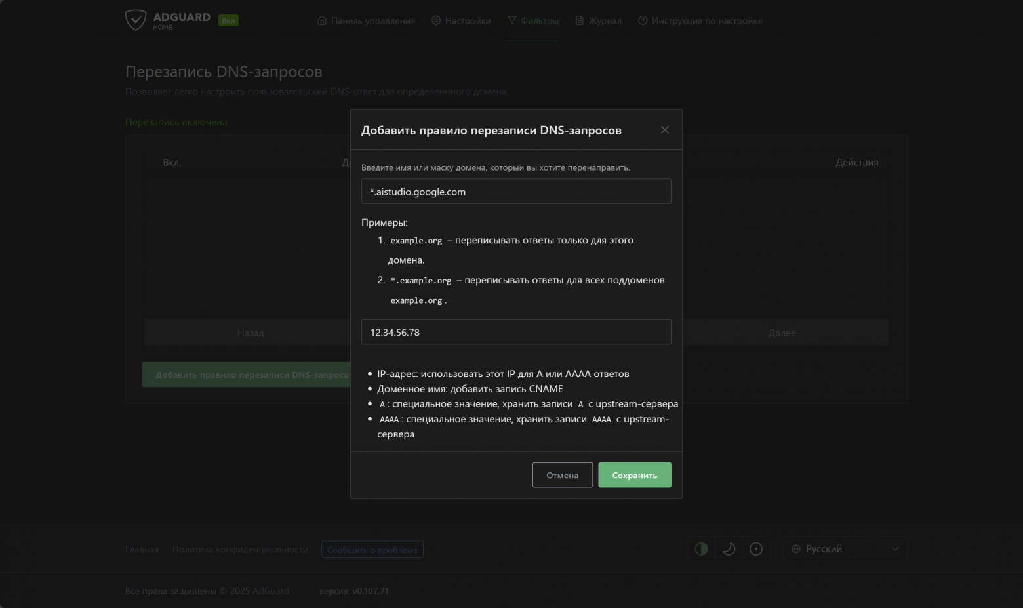The image size is (1023, 608).
Task: Select the sun icon to enable light theme
Action: point(757,548)
